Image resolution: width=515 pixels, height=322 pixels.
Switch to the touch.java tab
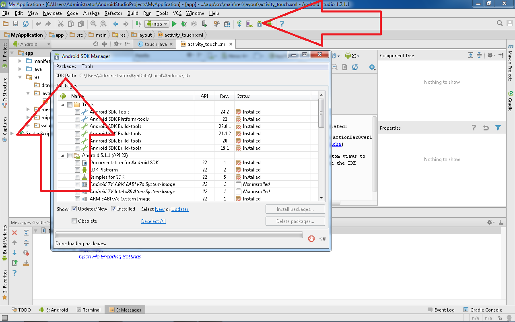pyautogui.click(x=155, y=44)
